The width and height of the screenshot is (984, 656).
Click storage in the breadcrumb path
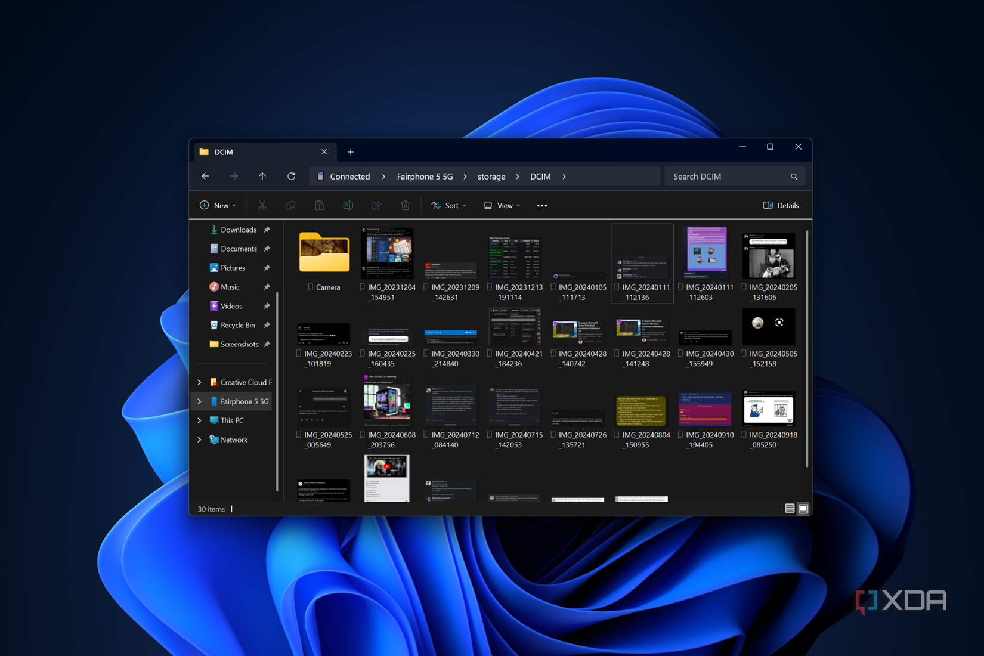(491, 177)
